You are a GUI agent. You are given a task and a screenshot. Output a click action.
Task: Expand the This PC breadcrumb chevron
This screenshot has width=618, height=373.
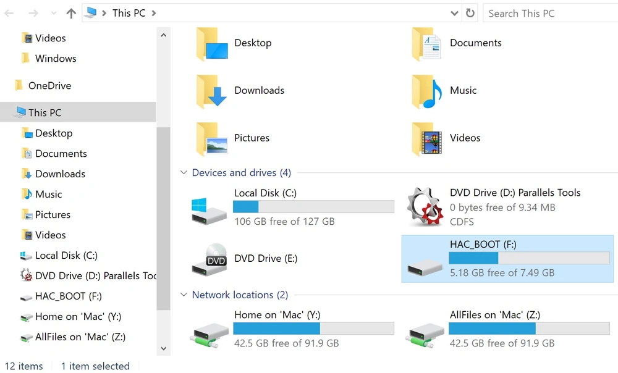click(153, 13)
